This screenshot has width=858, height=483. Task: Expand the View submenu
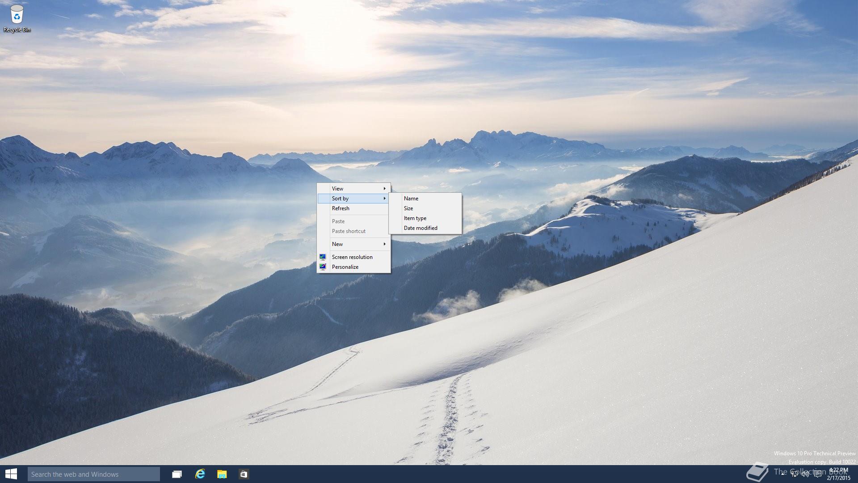pos(353,189)
